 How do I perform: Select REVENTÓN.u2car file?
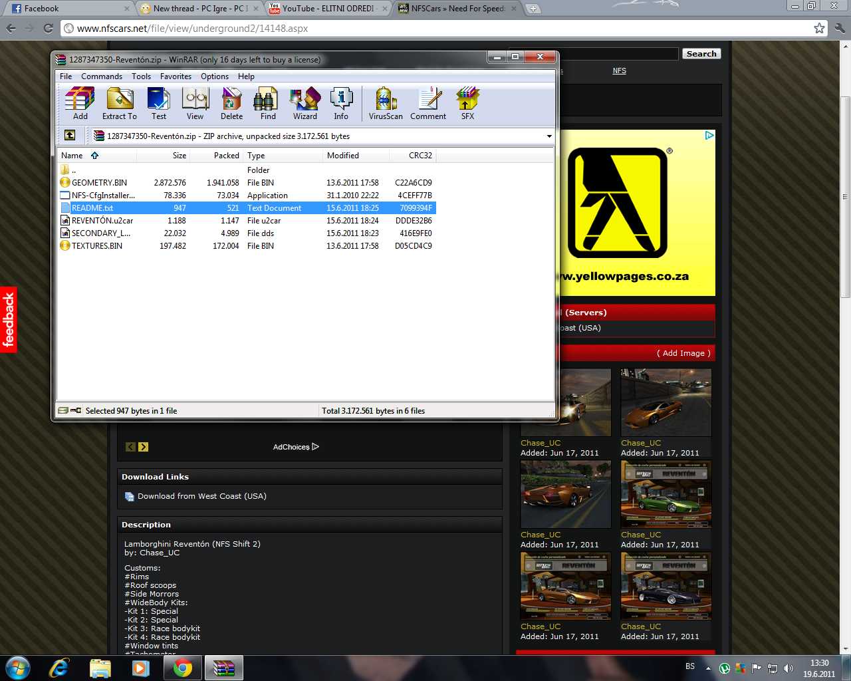246,220
